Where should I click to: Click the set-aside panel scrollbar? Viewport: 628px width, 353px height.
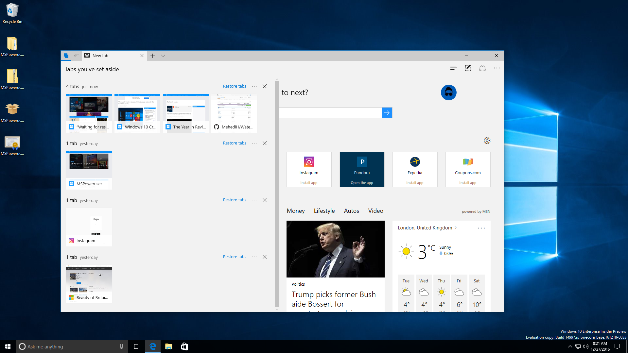pos(277,194)
